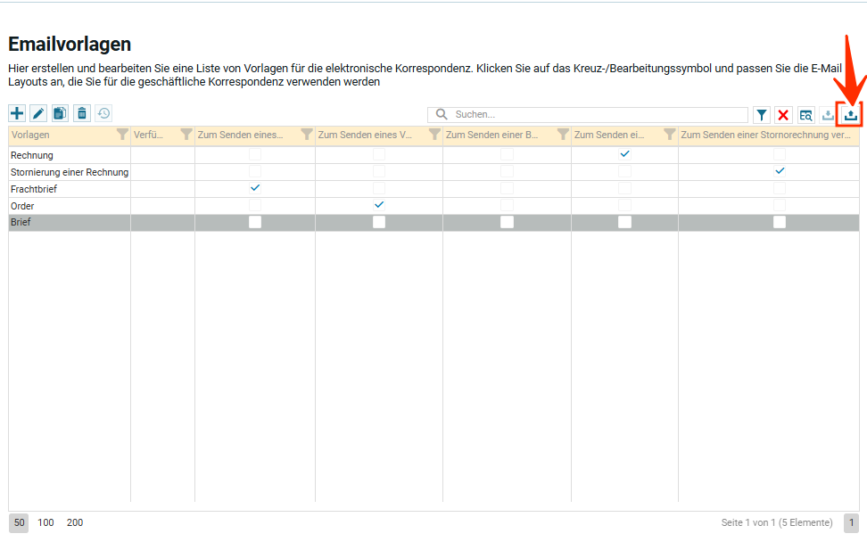Click the funnel filter icon beside search
Image resolution: width=867 pixels, height=542 pixels.
click(x=762, y=115)
